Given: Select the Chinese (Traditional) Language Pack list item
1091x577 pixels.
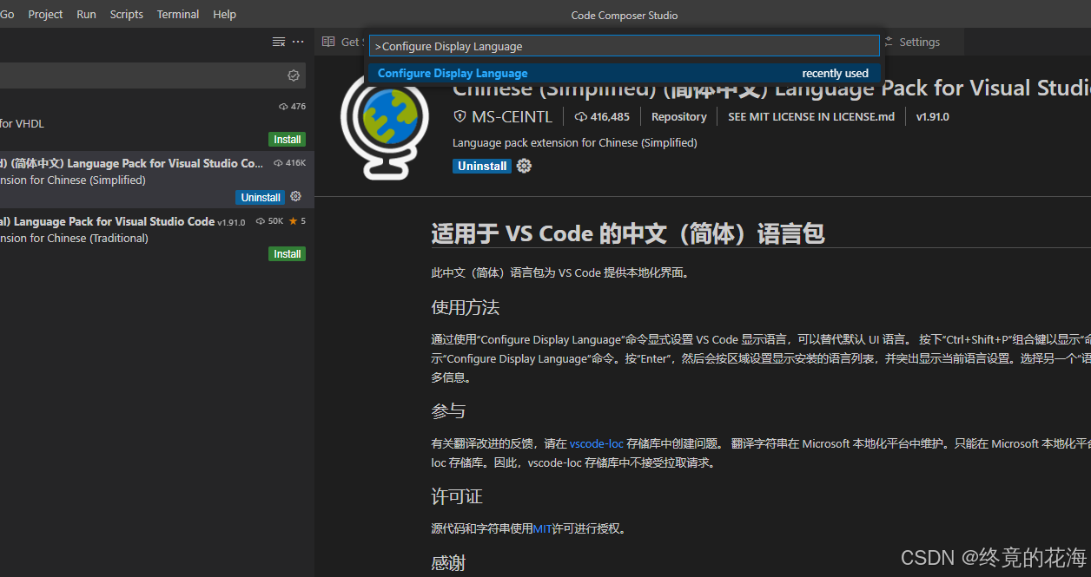Looking at the screenshot, I should coord(156,237).
